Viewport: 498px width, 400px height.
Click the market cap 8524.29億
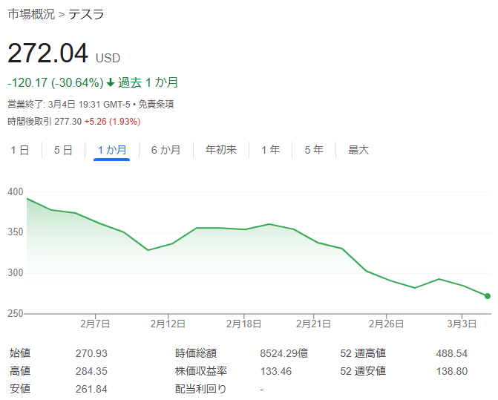tap(284, 353)
